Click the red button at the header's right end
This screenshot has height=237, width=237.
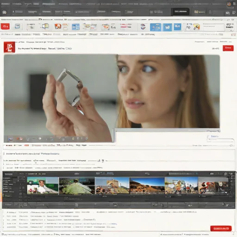pyautogui.click(x=228, y=48)
